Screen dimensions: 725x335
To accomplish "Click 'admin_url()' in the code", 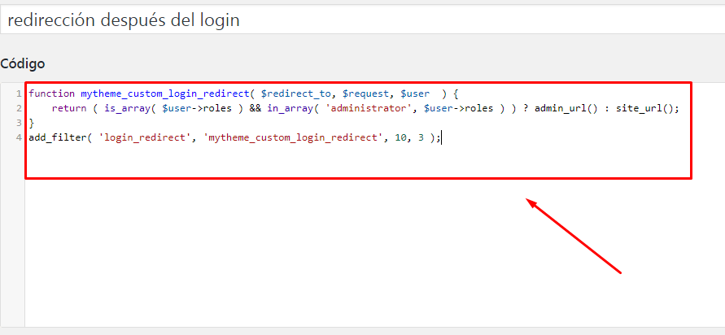I will click(x=566, y=109).
